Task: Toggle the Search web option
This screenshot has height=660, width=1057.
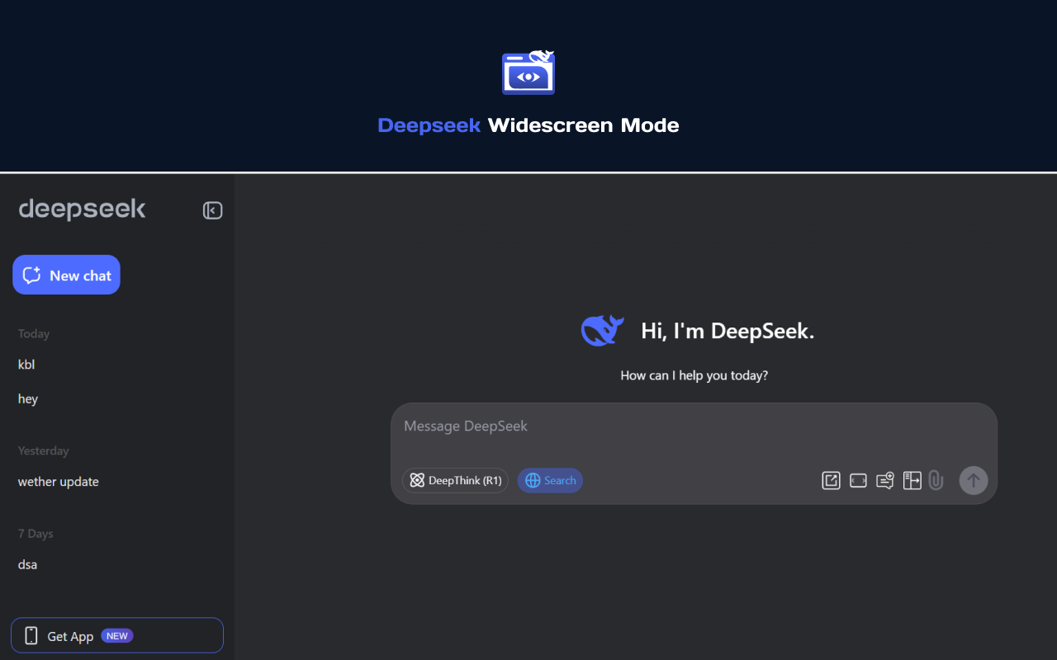Action: [x=550, y=480]
